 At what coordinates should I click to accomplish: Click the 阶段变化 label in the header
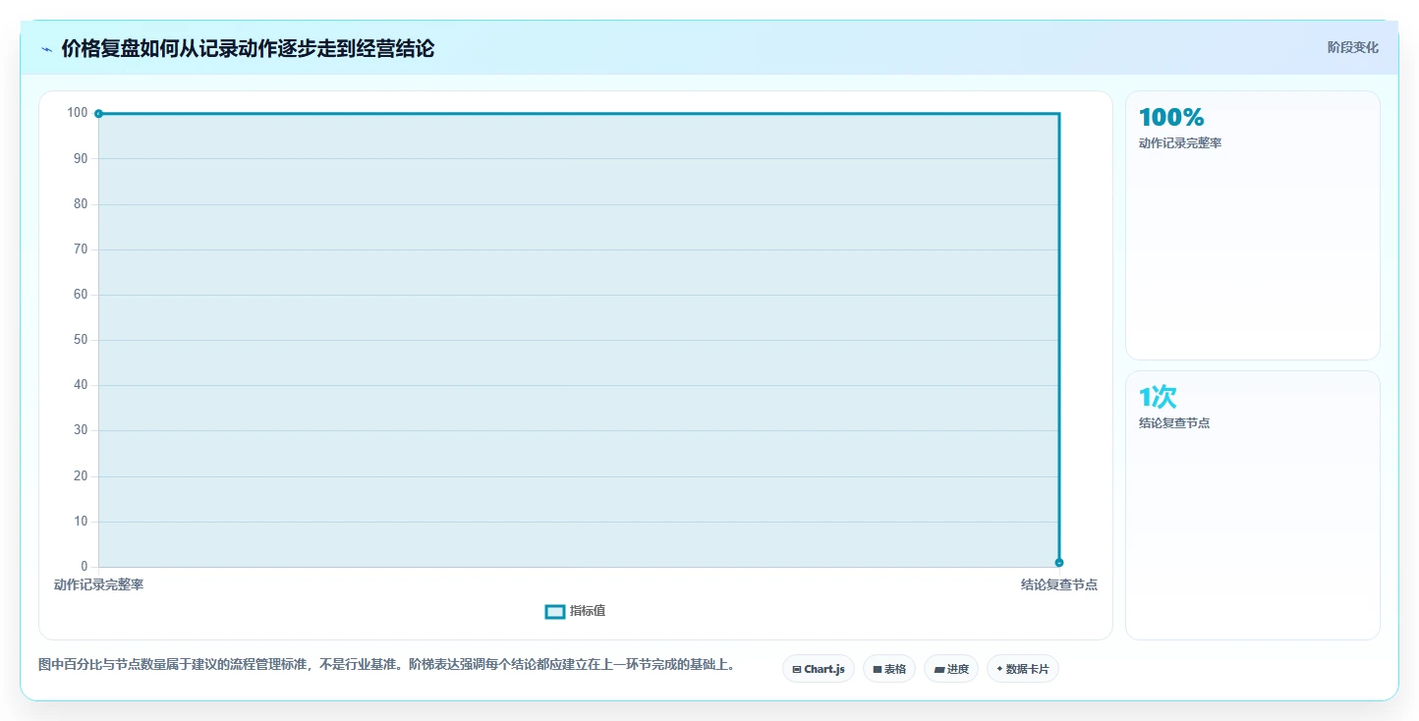coord(1352,47)
